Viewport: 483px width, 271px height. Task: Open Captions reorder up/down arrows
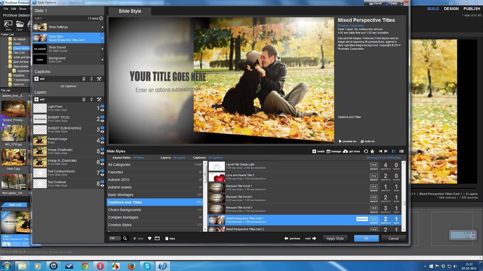pos(91,79)
